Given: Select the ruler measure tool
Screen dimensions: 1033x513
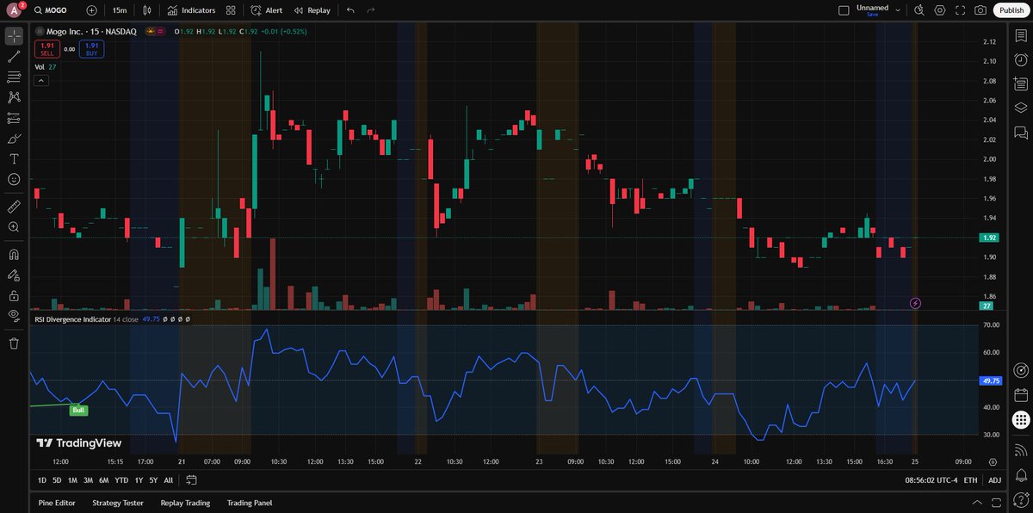Looking at the screenshot, I should click(14, 207).
